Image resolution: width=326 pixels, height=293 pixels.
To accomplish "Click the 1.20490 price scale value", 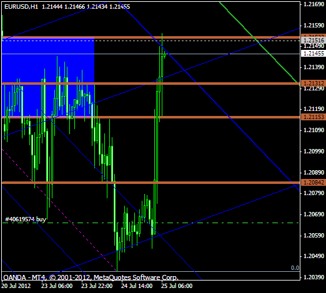I will click(314, 256).
